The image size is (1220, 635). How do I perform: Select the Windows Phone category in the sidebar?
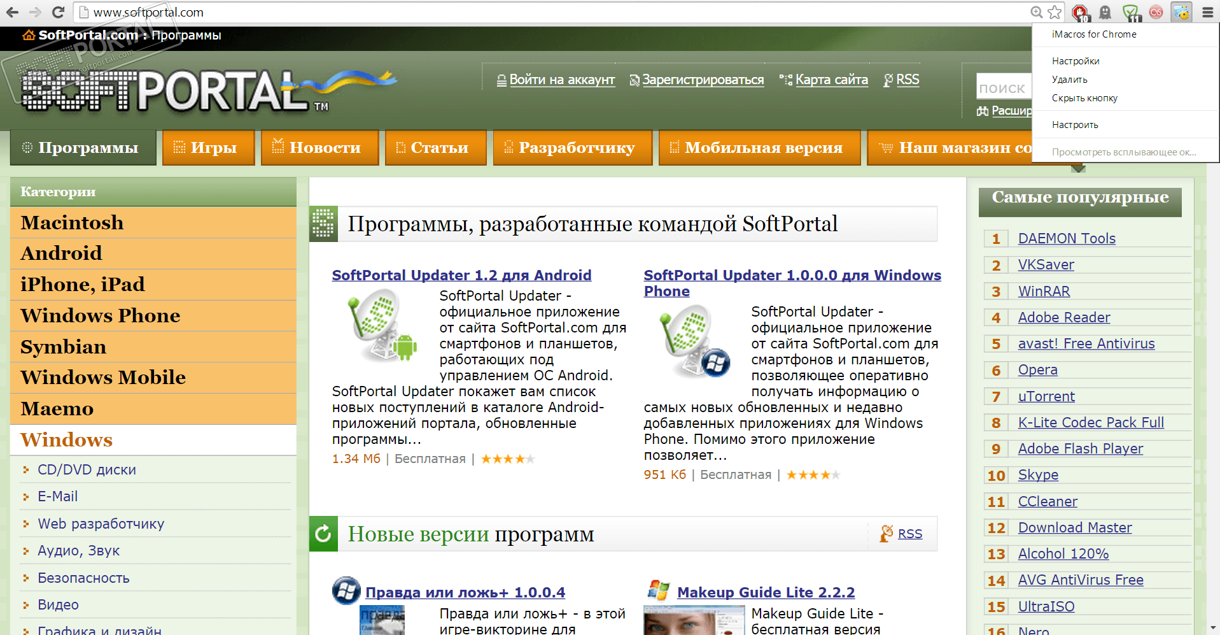(x=153, y=316)
